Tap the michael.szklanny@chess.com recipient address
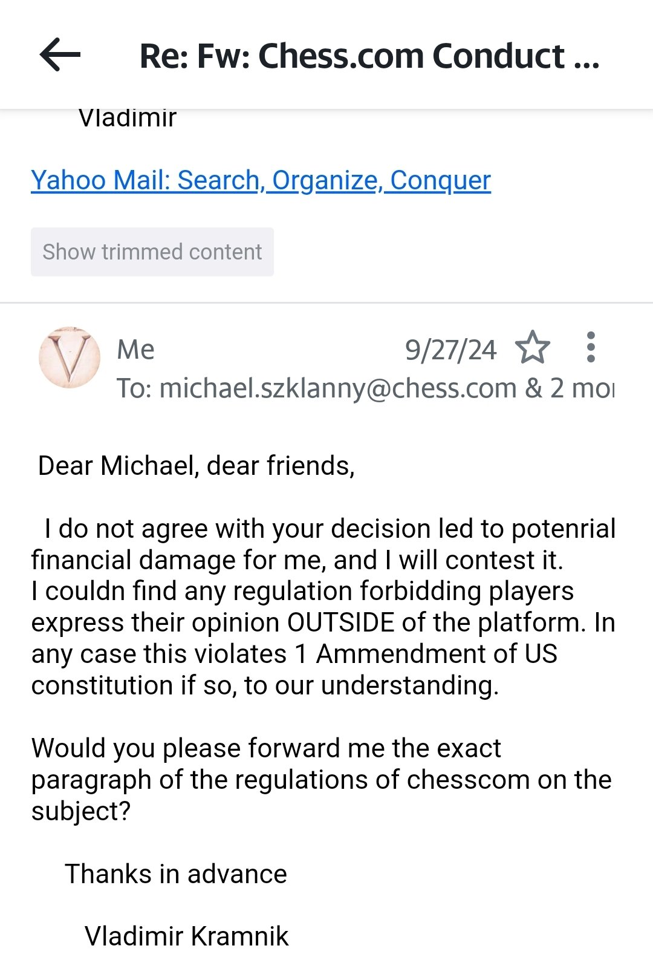This screenshot has width=653, height=960. click(337, 388)
